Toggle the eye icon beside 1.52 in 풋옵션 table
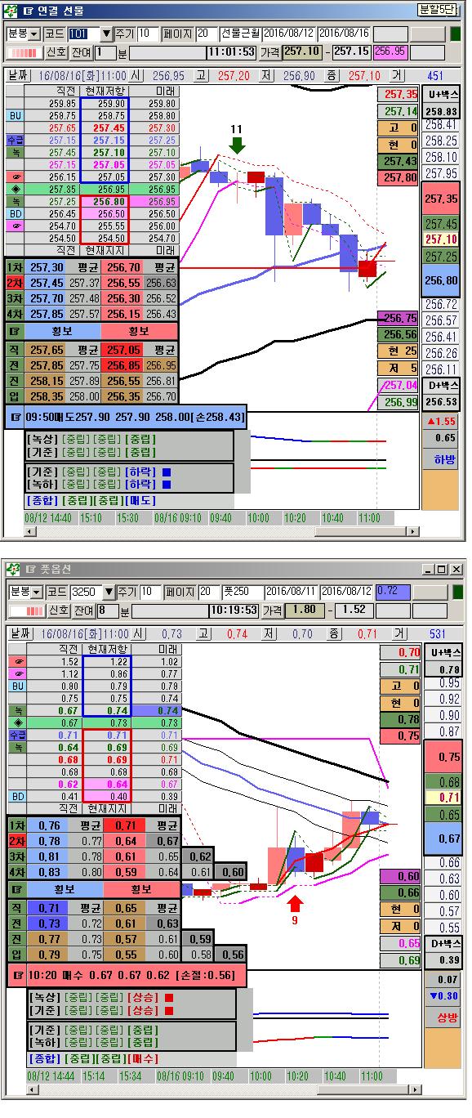 16,662
